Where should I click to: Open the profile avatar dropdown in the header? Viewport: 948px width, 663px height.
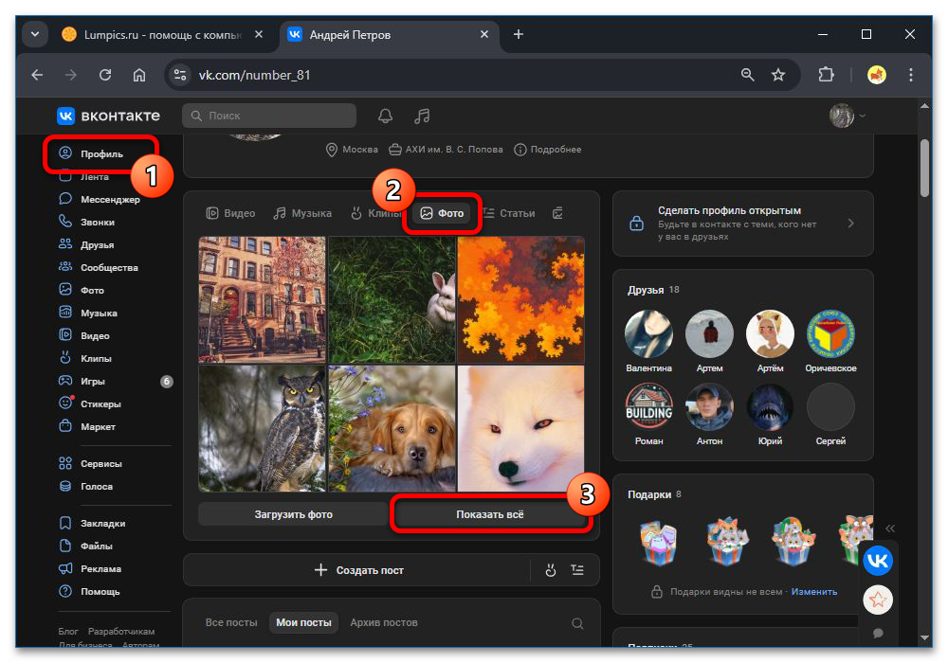coord(848,116)
